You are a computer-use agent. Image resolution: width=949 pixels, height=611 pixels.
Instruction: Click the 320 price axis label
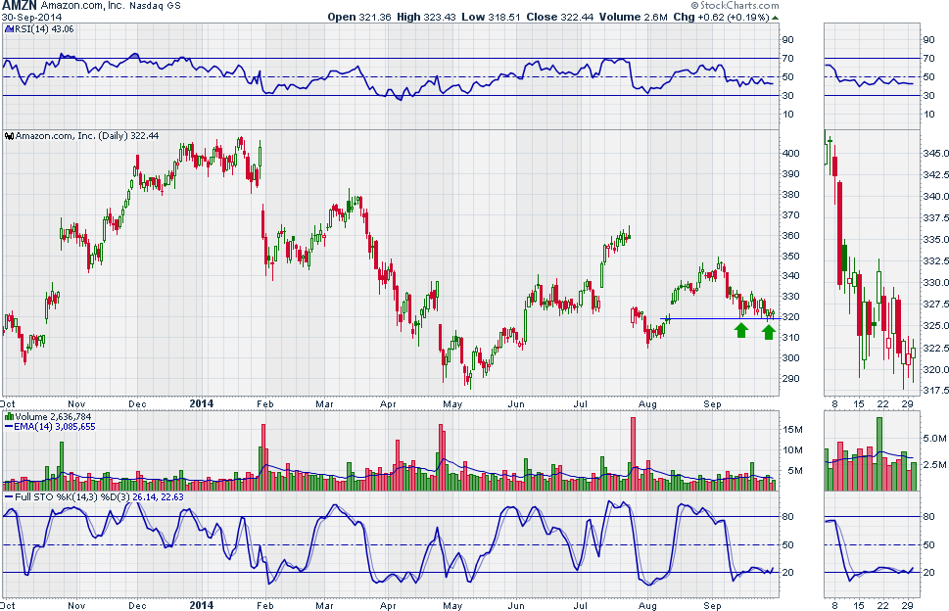pyautogui.click(x=791, y=317)
